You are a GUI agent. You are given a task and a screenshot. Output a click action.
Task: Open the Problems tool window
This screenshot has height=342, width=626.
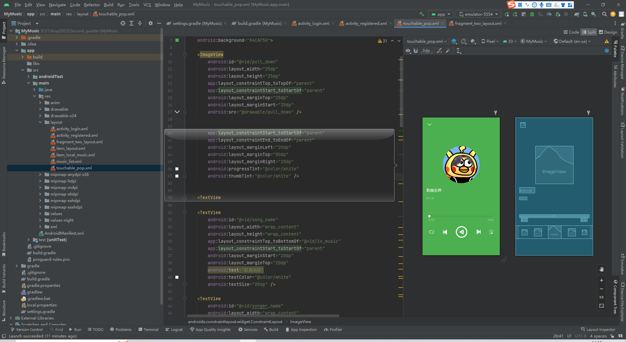(x=121, y=330)
